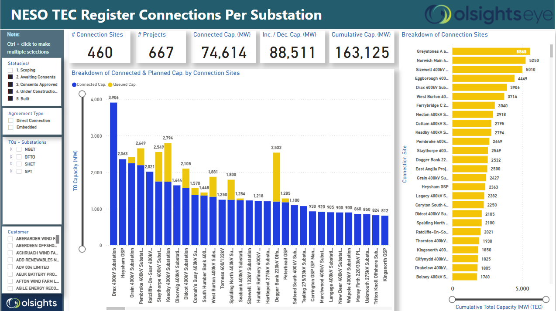Click the yellow Queued Cap. legend marker
This screenshot has height=311, width=556.
click(x=110, y=85)
